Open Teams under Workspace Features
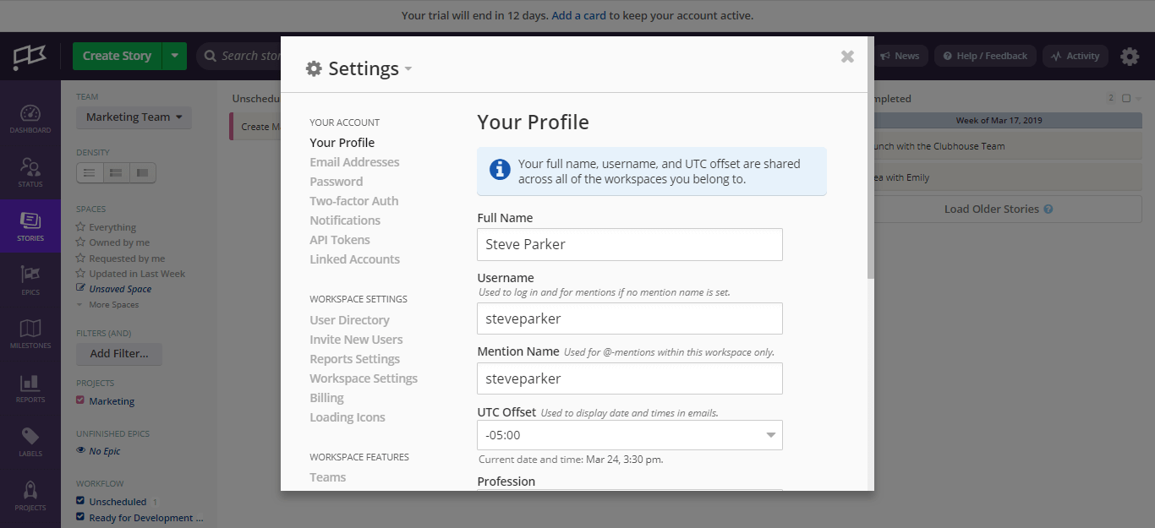Viewport: 1155px width, 528px height. point(328,477)
